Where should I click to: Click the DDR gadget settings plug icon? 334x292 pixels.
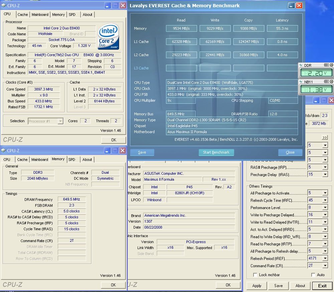pos(326,65)
